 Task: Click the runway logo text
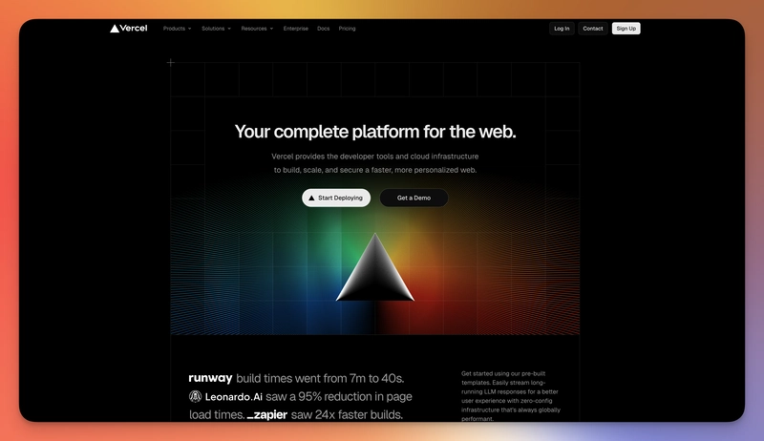coord(210,378)
